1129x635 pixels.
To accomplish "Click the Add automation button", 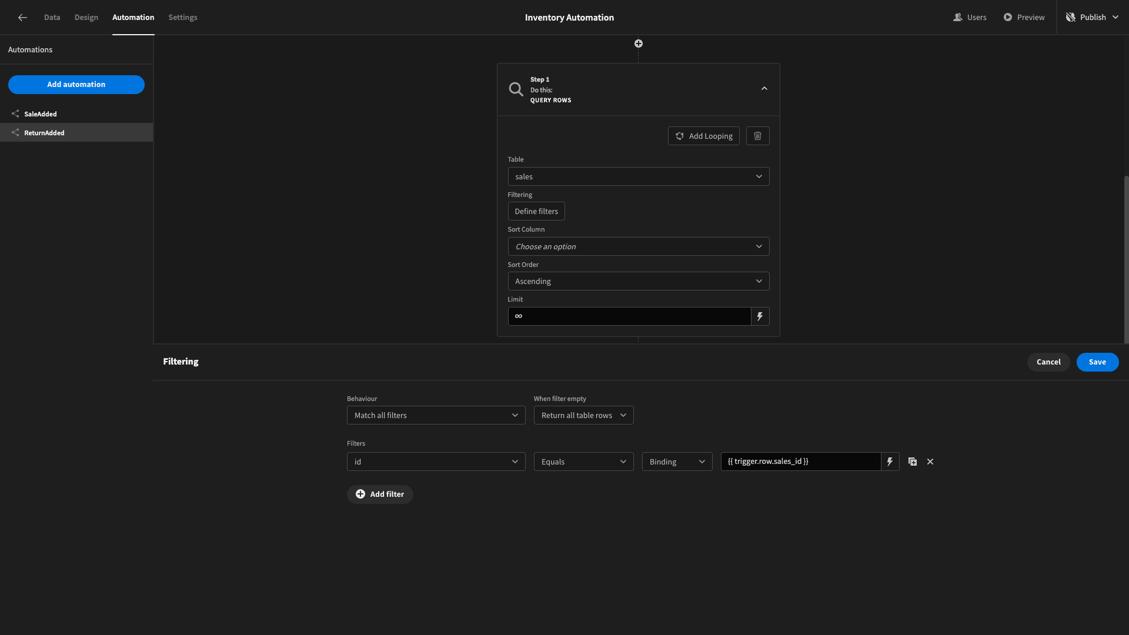I will tap(76, 85).
